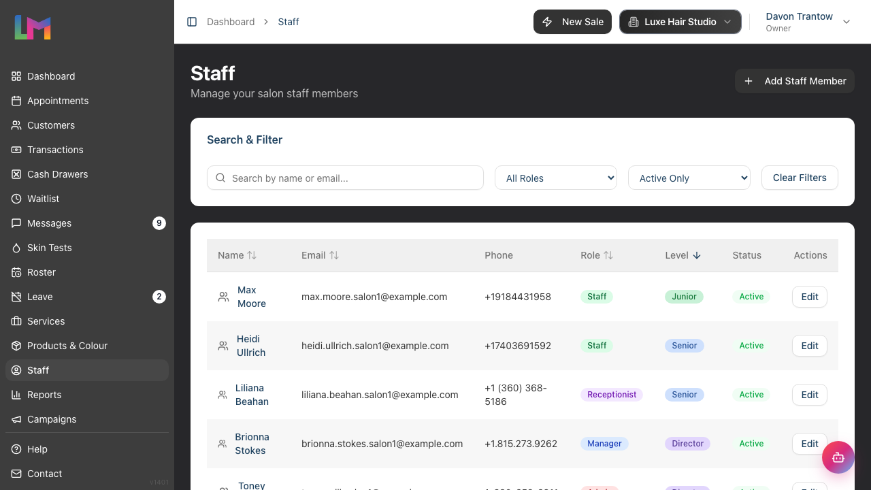Click the Campaigns megaphone icon
This screenshot has height=490, width=871.
(x=16, y=419)
